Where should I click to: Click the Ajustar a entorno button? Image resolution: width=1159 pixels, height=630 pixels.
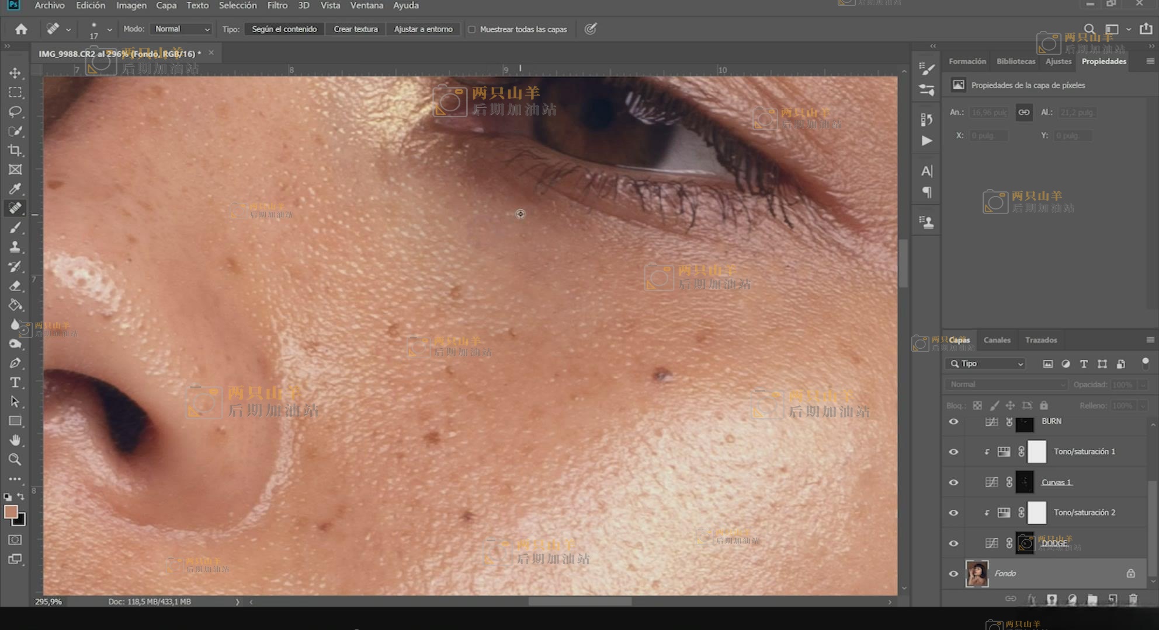click(x=423, y=29)
